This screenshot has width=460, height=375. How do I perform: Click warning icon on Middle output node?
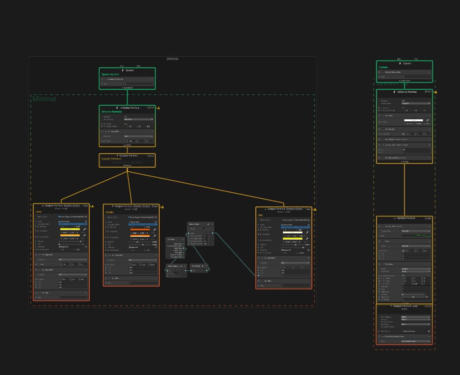162,207
